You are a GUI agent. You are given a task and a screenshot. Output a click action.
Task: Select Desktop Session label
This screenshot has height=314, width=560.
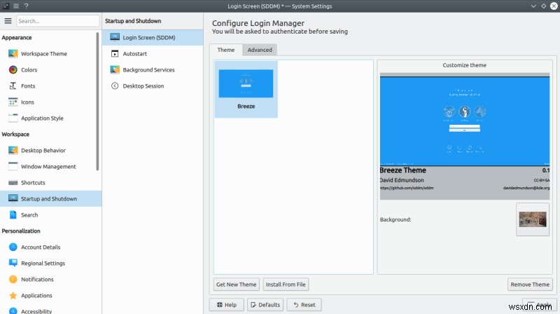[143, 86]
